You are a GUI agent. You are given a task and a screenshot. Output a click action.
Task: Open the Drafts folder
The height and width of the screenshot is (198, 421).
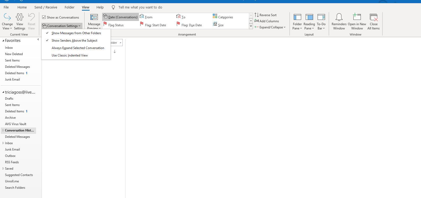point(9,99)
